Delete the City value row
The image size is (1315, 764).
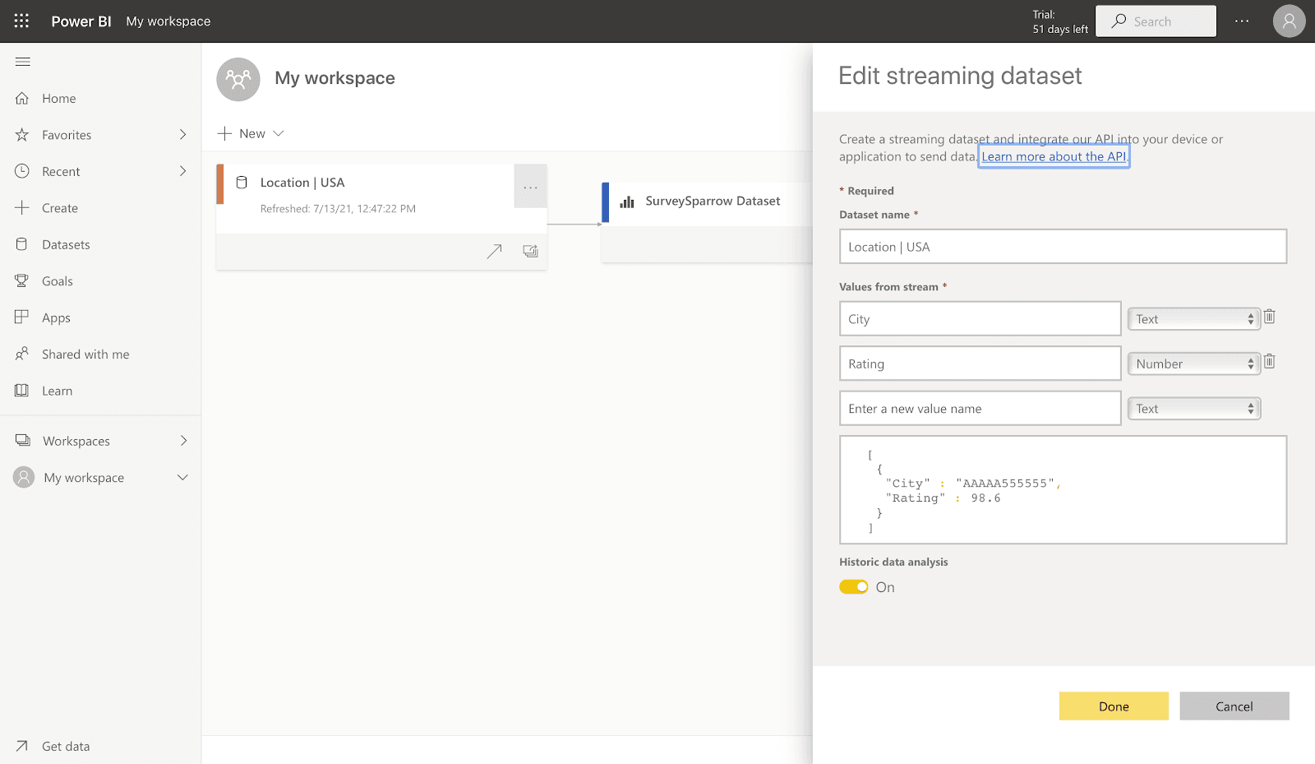[1269, 317]
